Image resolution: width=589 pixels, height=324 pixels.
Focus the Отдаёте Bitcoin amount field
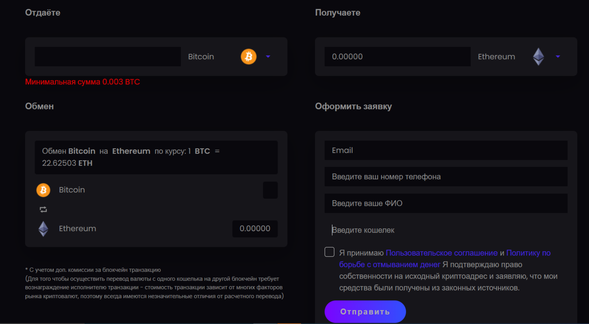(108, 57)
